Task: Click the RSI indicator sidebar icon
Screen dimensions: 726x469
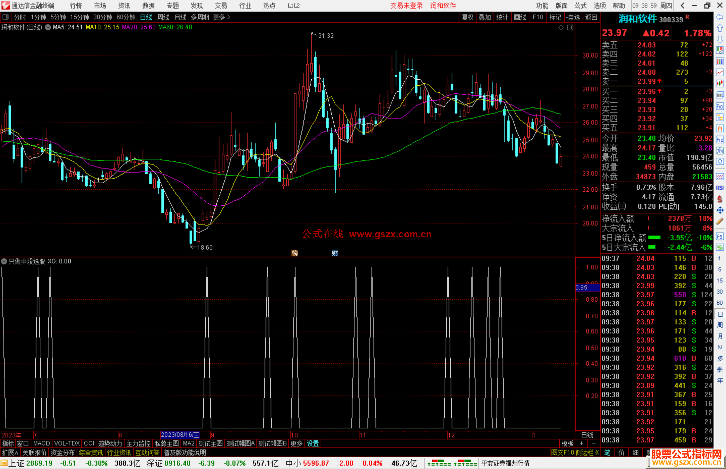Action: pos(720,188)
